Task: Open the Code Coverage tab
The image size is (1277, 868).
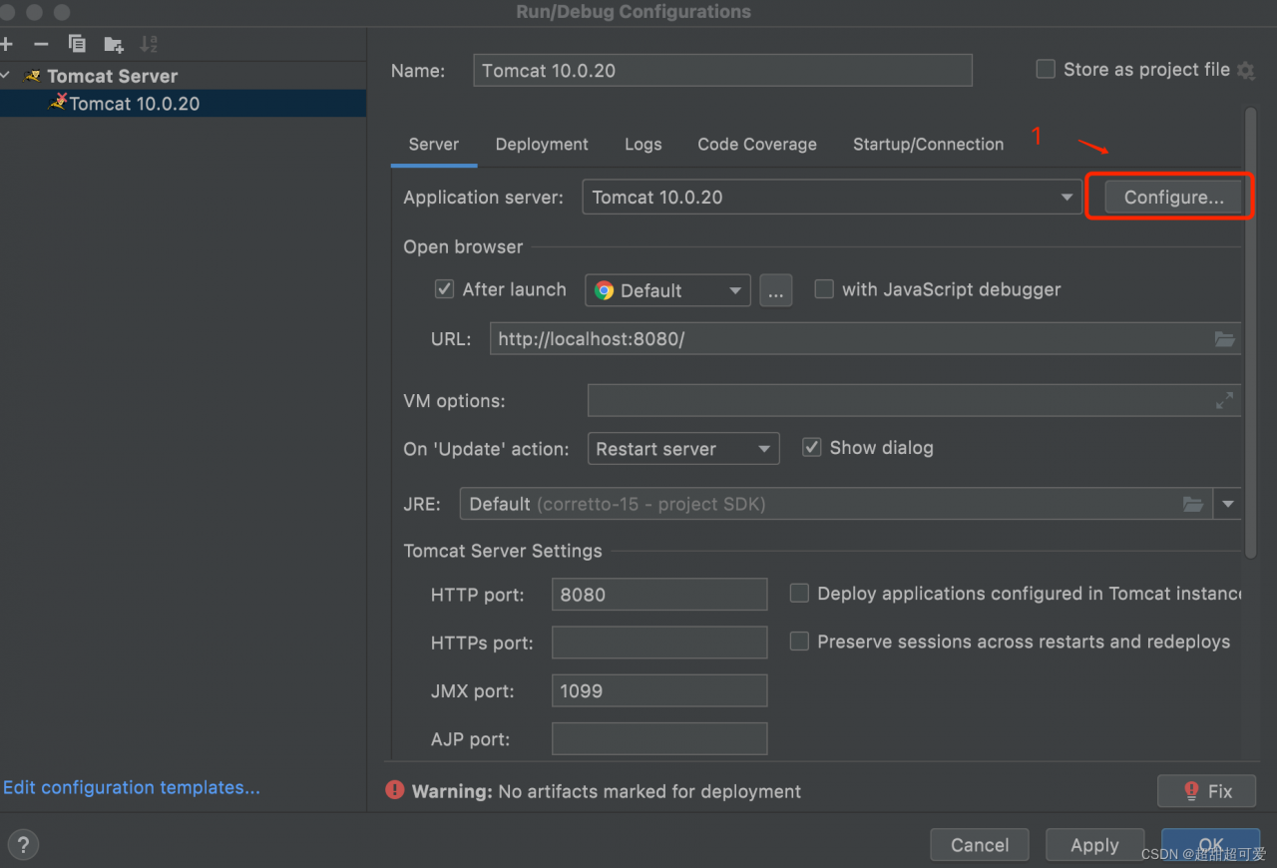Action: pyautogui.click(x=757, y=145)
